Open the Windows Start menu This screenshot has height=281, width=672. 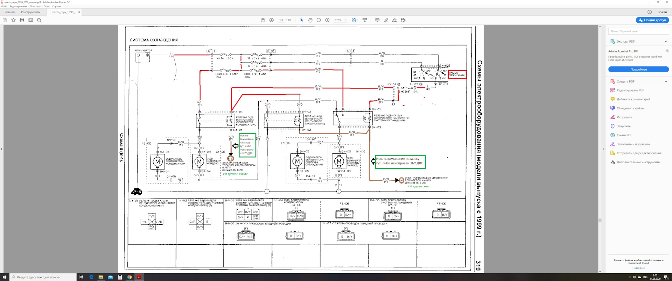5,277
